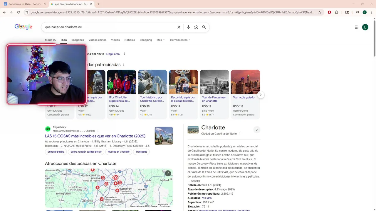Open Google Lens image search icon
This screenshot has height=211, width=376.
click(196, 27)
